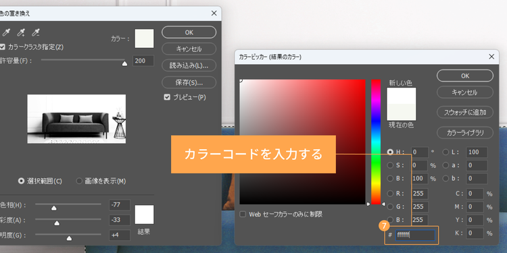
Task: Click スウォッチに追加 button
Action: 465,112
